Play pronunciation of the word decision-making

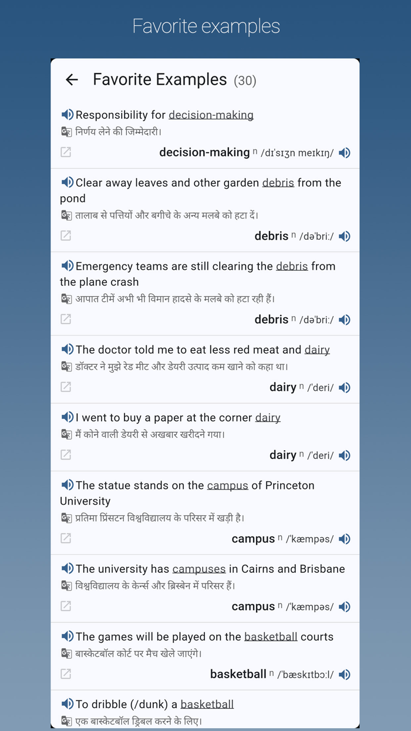345,152
